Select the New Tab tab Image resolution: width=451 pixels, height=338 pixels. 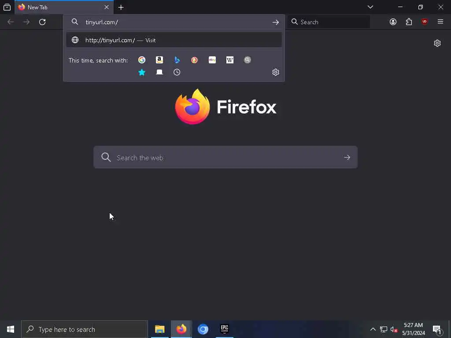point(64,7)
